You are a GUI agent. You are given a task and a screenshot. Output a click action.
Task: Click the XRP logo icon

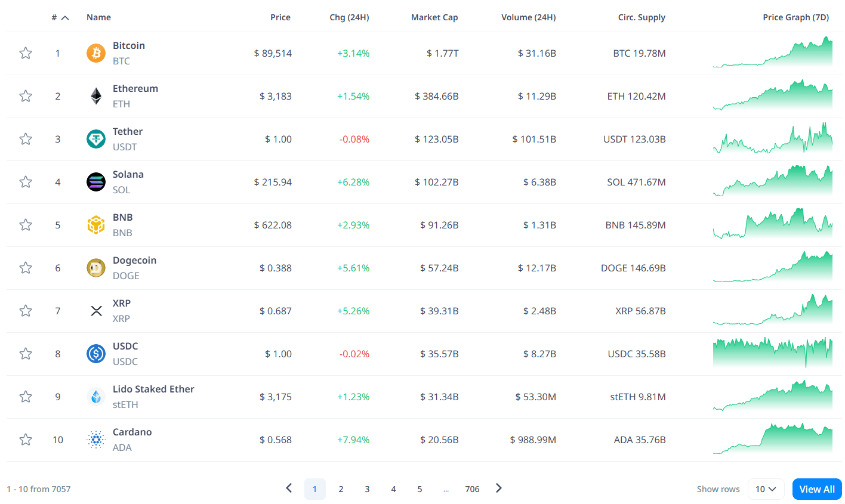pos(96,311)
